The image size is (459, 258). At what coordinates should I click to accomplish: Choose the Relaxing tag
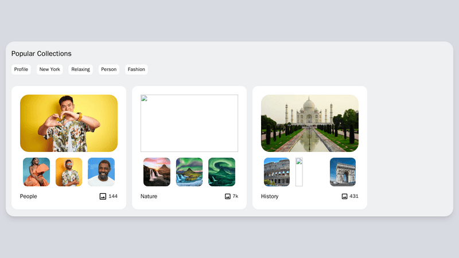pos(81,69)
